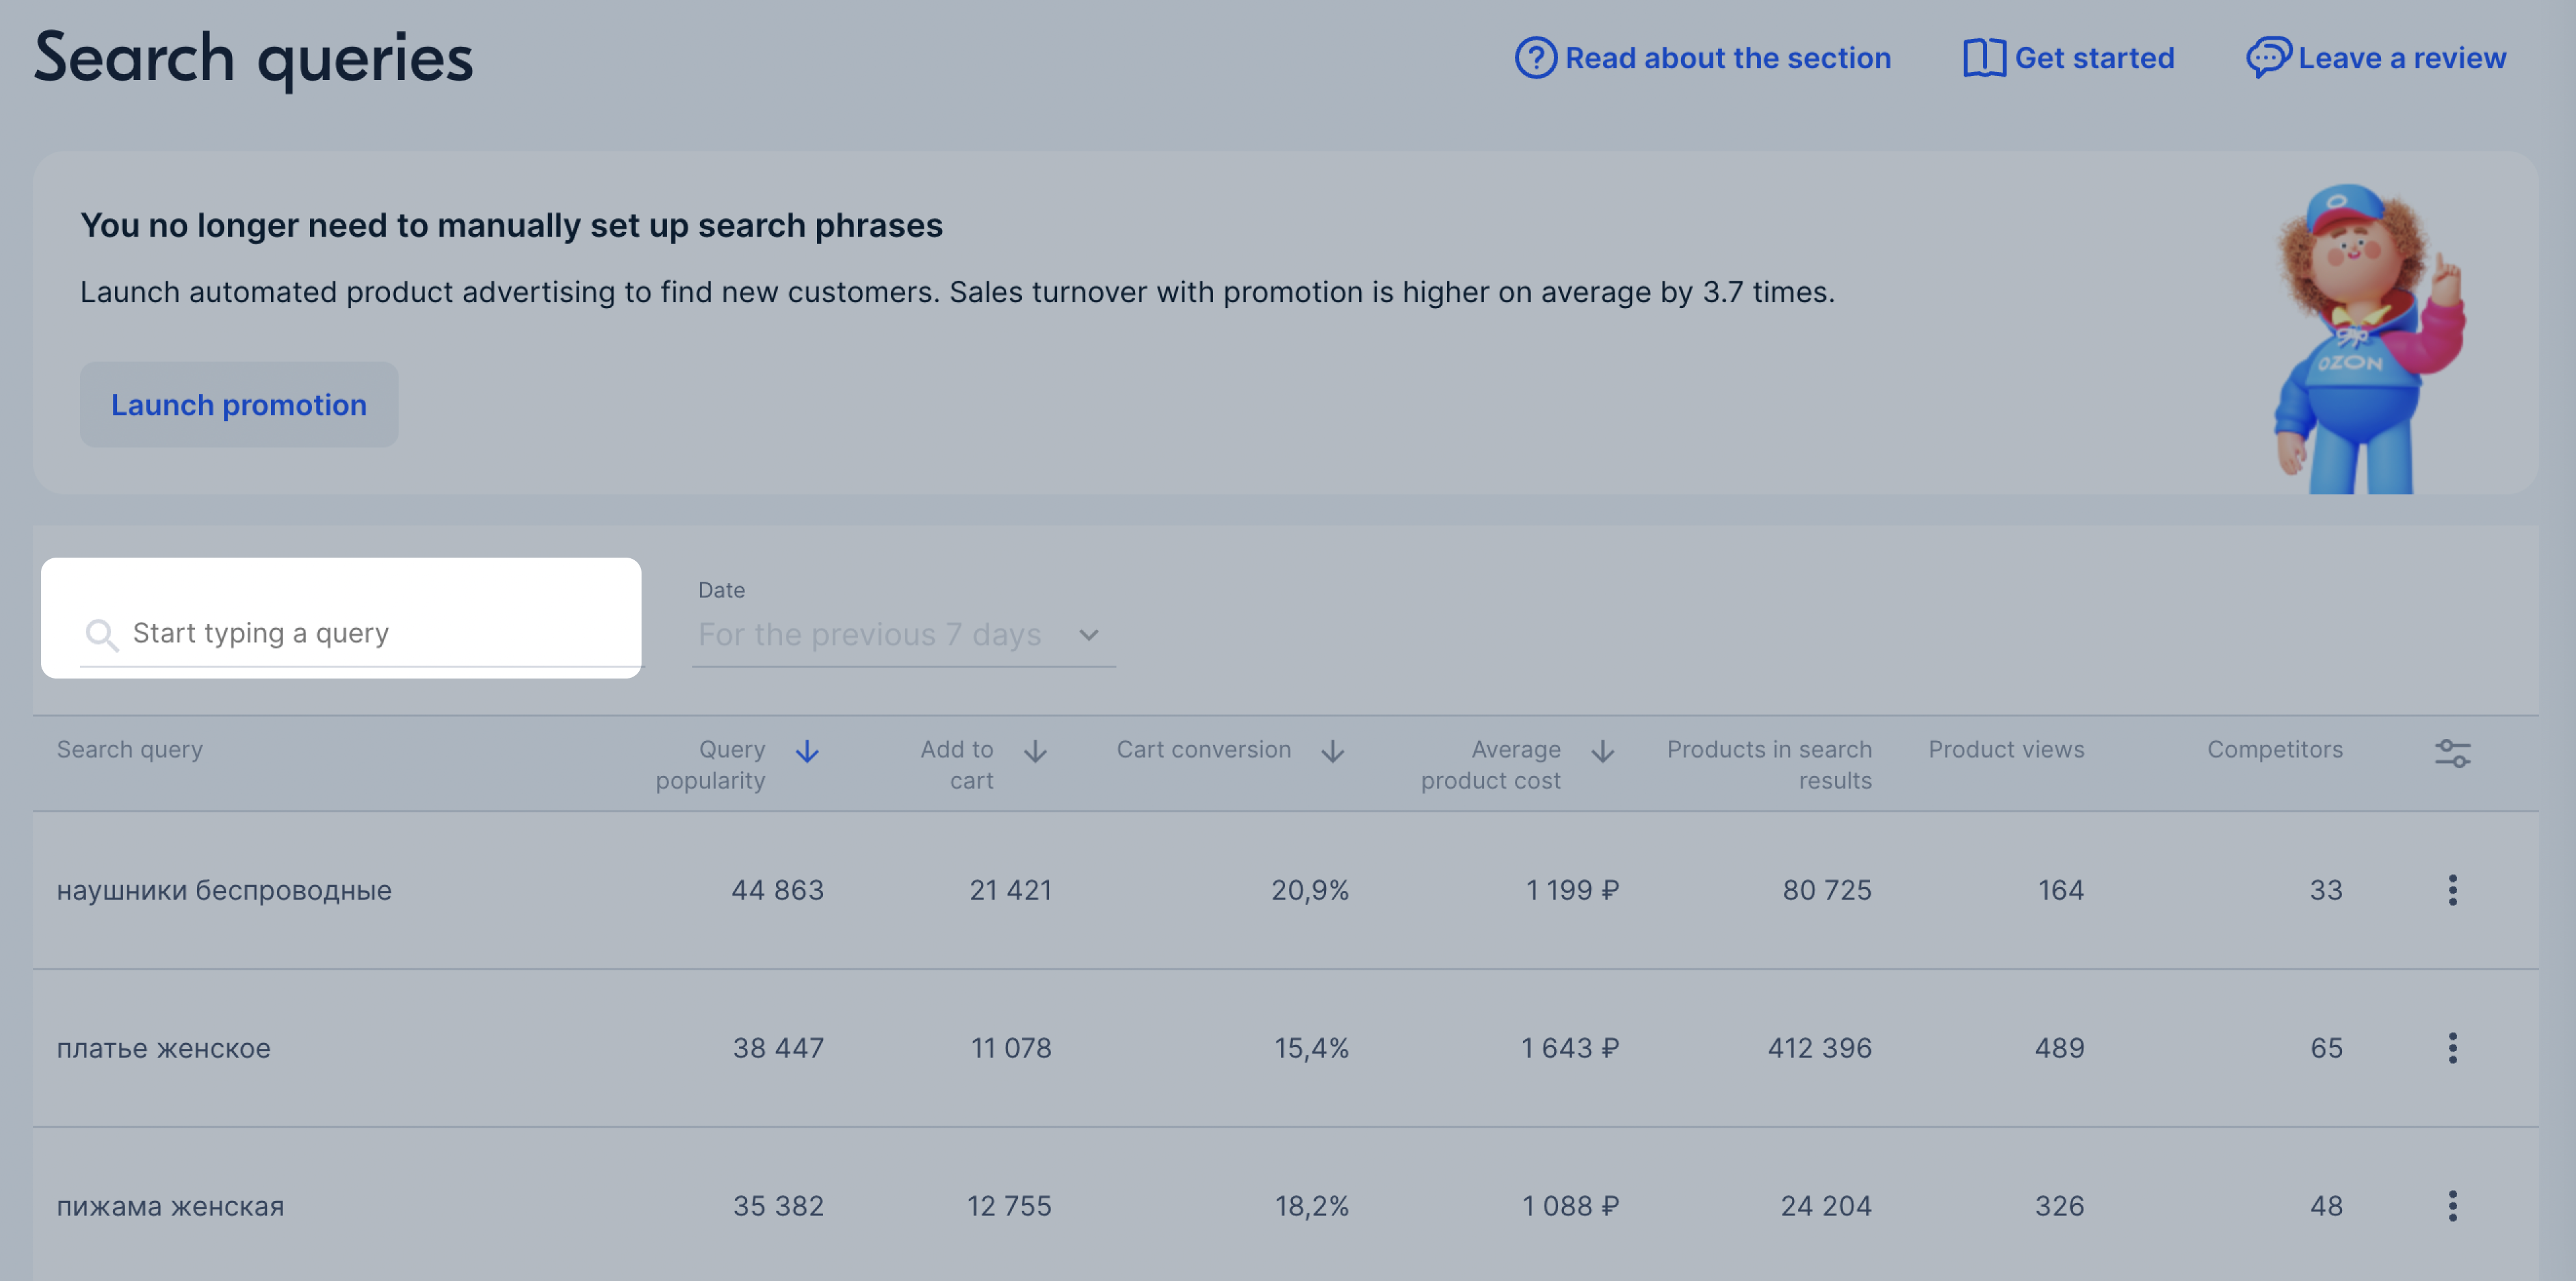
Task: Sort by Add to cart arrow
Action: click(1035, 751)
